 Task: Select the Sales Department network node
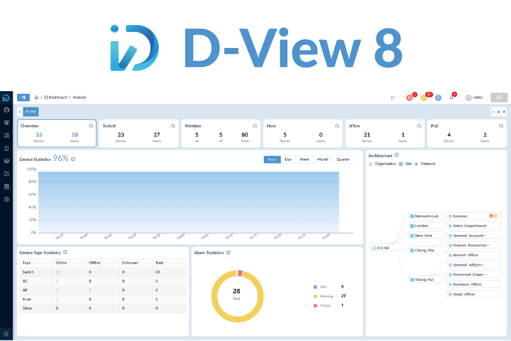(474, 225)
